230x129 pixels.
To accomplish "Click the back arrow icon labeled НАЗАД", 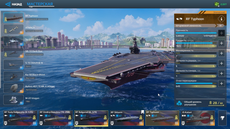I will 8,4.
